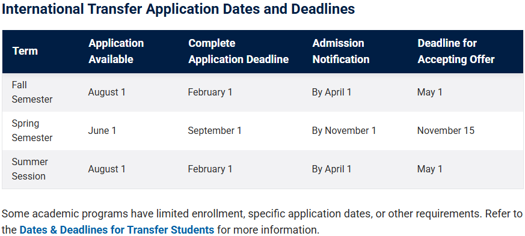Click Summer Session's By April 1 cell
This screenshot has height=236, width=525.
pyautogui.click(x=331, y=169)
